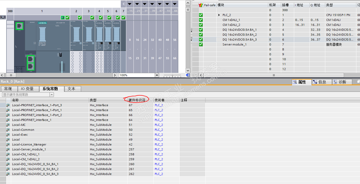360x184 pixels.
Task: Sort constants by the 使用者 column header
Action: click(166, 100)
